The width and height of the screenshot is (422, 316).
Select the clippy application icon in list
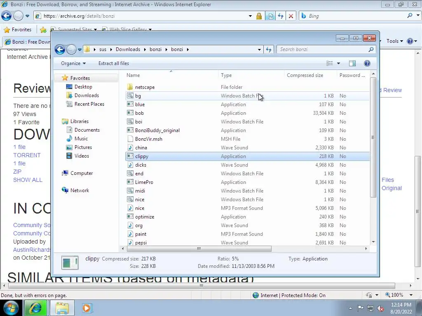coord(130,156)
